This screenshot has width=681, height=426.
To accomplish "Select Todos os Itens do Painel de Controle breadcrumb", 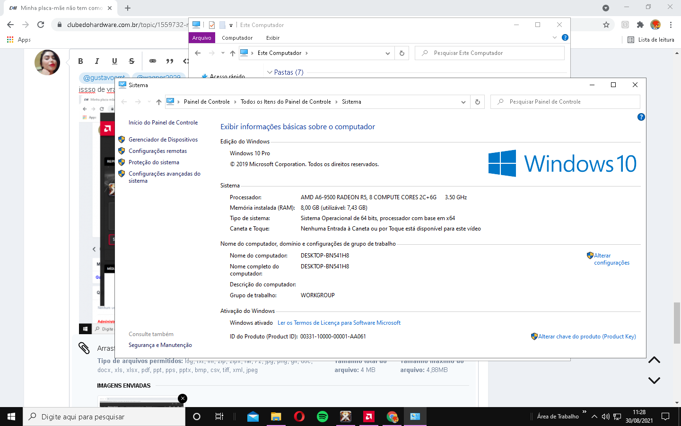I will click(x=286, y=102).
